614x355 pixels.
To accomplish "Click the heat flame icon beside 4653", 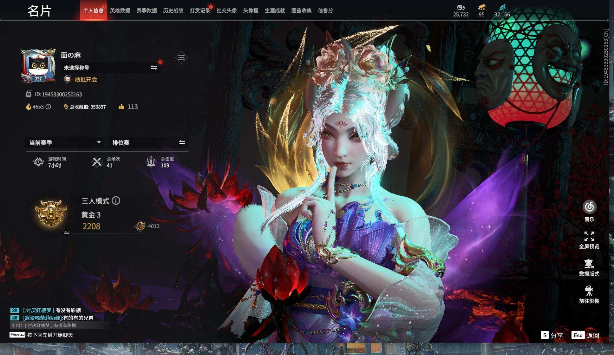I will pyautogui.click(x=29, y=107).
